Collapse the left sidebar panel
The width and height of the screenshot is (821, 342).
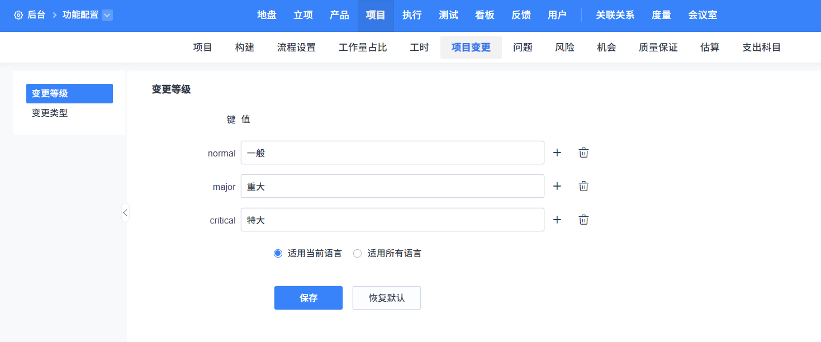[125, 212]
